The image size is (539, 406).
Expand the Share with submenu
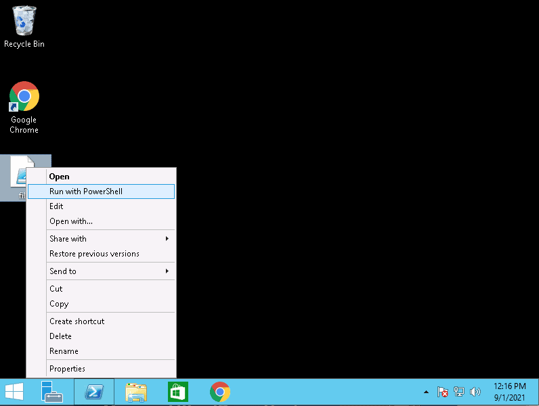[x=101, y=239]
